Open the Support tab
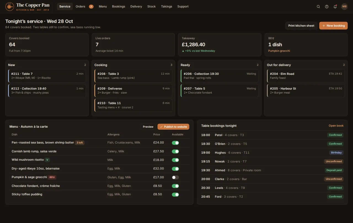This screenshot has width=353, height=223. 183,7
